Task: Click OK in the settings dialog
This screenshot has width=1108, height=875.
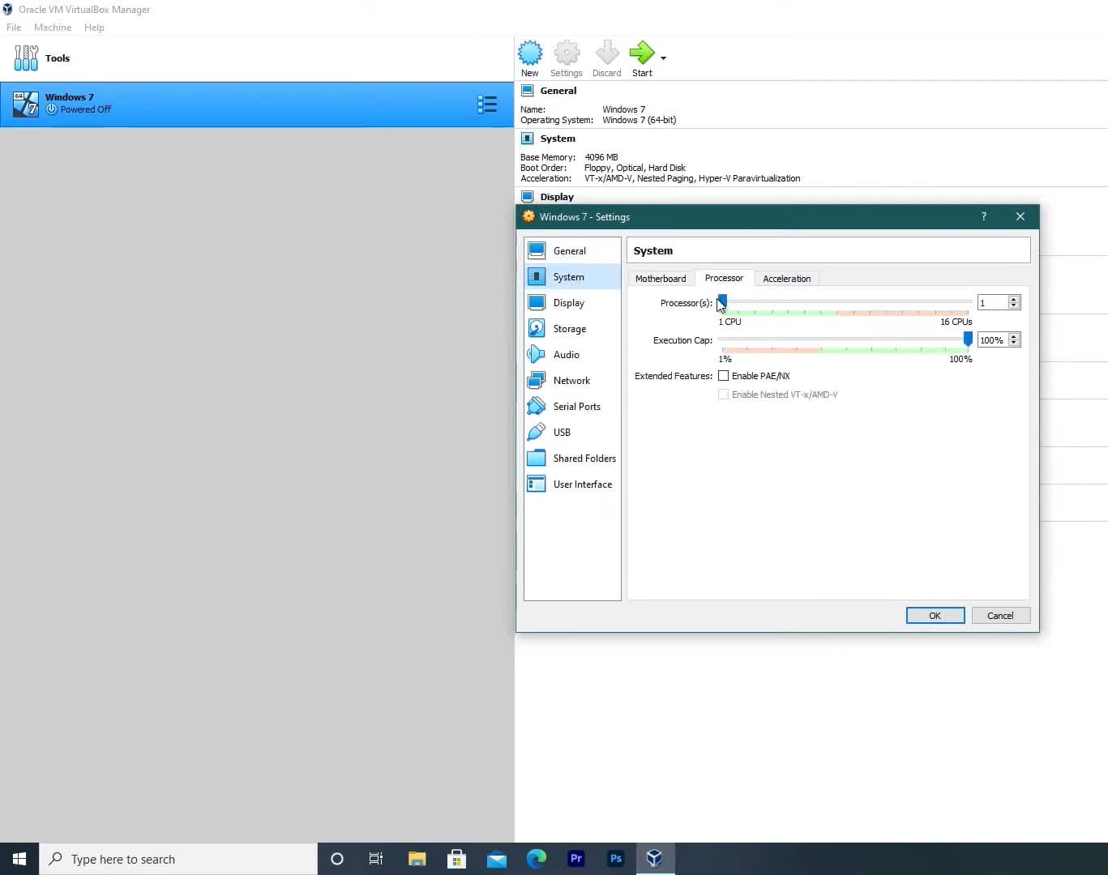Action: click(935, 616)
